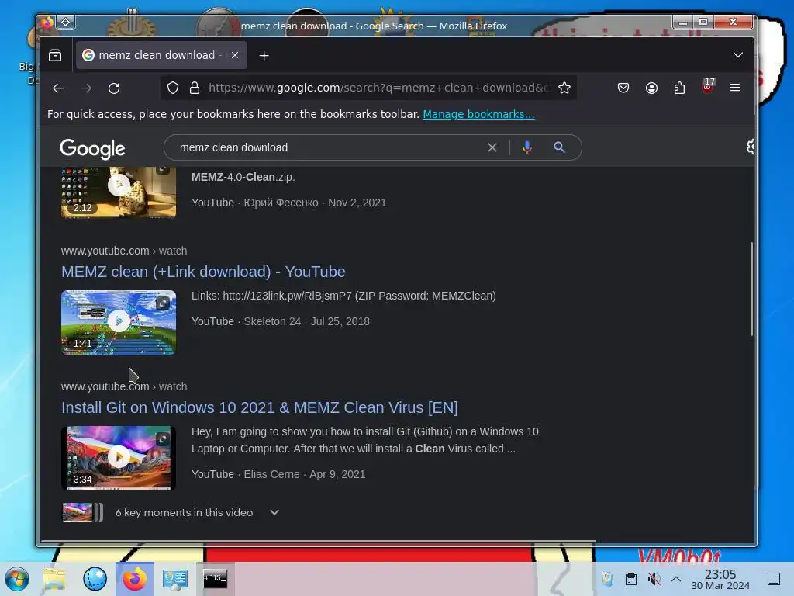Open system settings taskbar icon
Viewport: 794px width, 596px height.
[175, 579]
